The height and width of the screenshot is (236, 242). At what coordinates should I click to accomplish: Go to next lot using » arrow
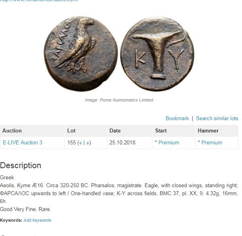(88, 143)
